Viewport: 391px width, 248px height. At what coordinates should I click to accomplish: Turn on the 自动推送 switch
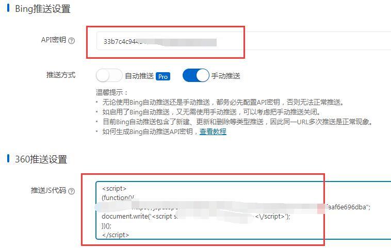click(x=109, y=75)
